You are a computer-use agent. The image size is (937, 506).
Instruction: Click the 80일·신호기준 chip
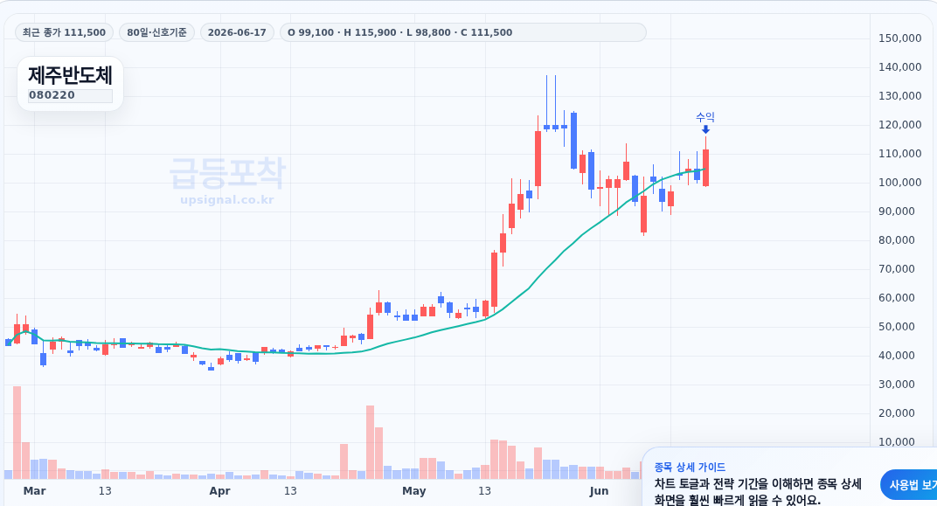point(156,32)
